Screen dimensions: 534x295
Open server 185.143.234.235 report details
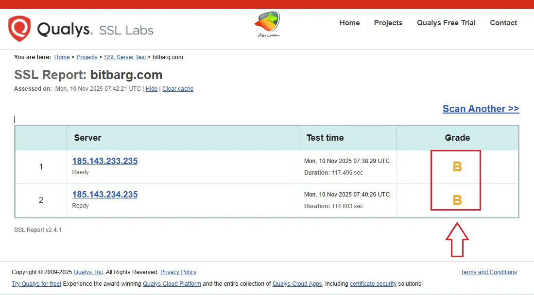(x=105, y=195)
